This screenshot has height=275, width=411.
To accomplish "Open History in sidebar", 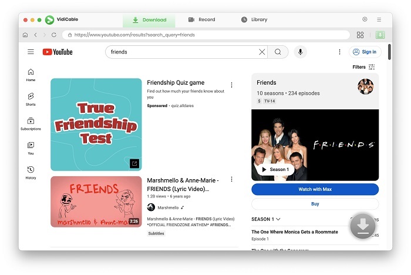I will tap(31, 173).
